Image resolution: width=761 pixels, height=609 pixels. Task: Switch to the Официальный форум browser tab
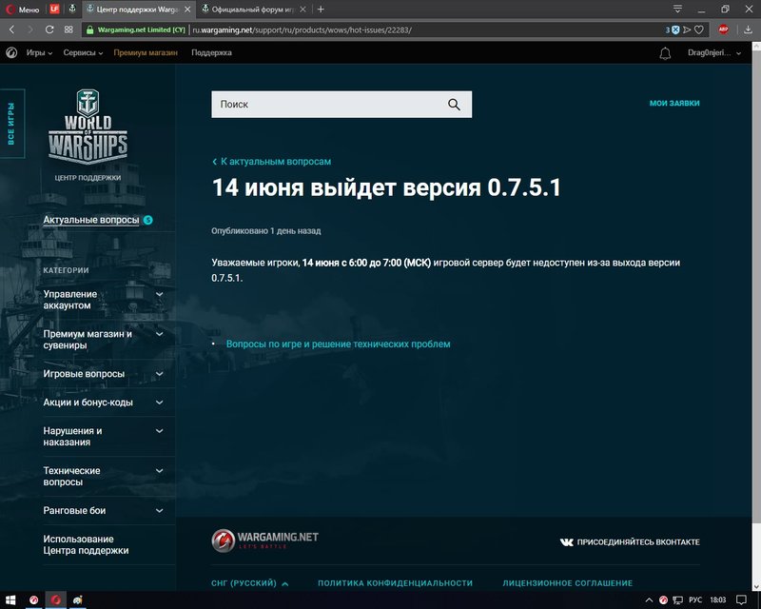pyautogui.click(x=254, y=10)
